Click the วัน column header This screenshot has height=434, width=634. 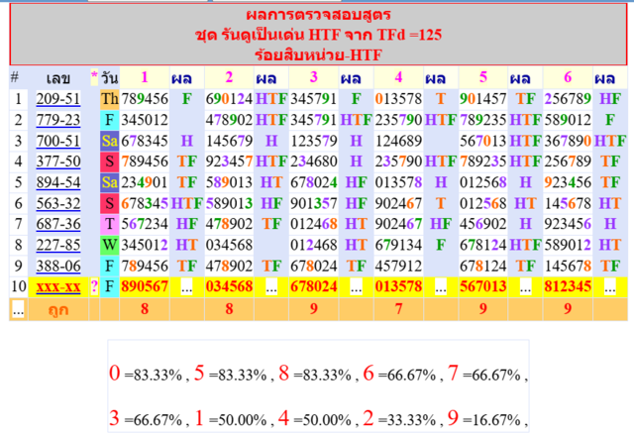[110, 78]
